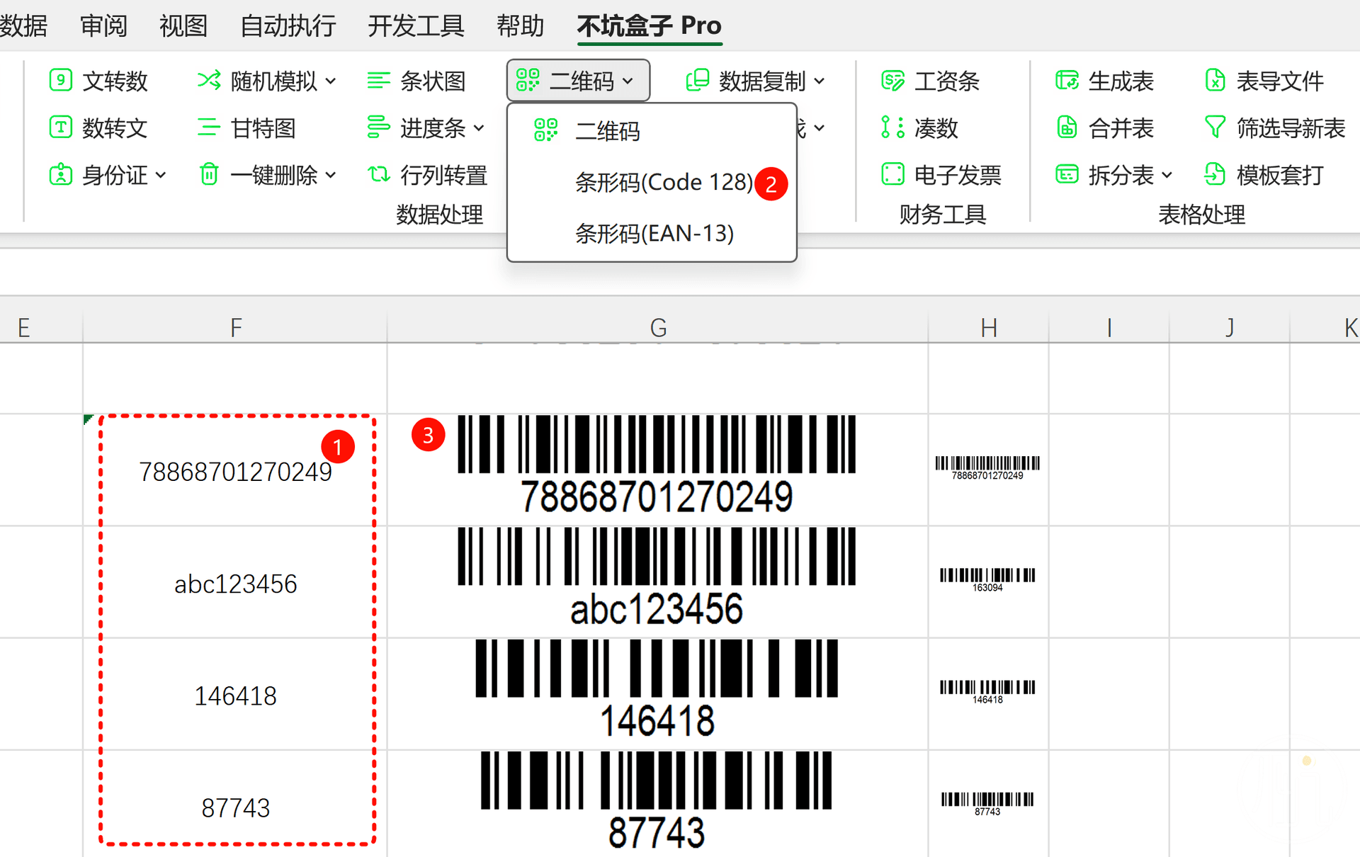Click the 模板套打 button label
Image resolution: width=1360 pixels, height=857 pixels.
click(1280, 175)
